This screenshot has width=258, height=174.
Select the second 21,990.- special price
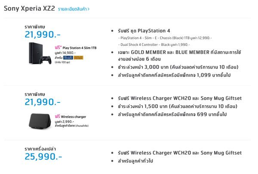click(43, 102)
